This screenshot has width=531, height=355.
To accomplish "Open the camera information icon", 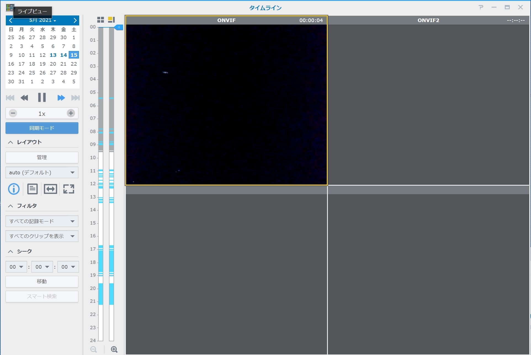I will point(14,189).
